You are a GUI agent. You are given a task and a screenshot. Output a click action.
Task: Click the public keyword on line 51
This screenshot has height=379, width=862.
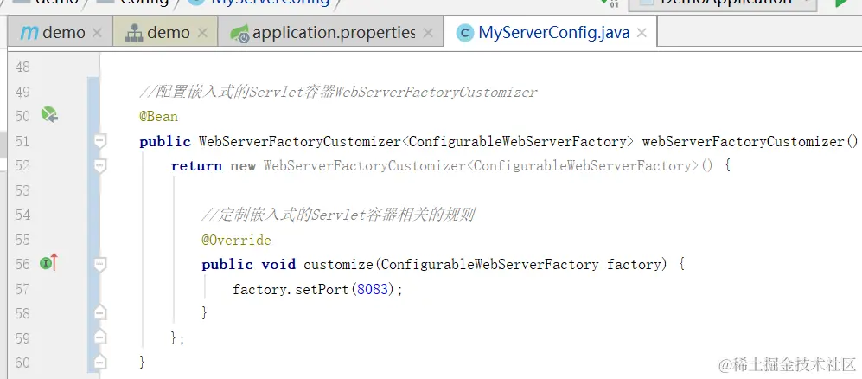[x=165, y=141]
